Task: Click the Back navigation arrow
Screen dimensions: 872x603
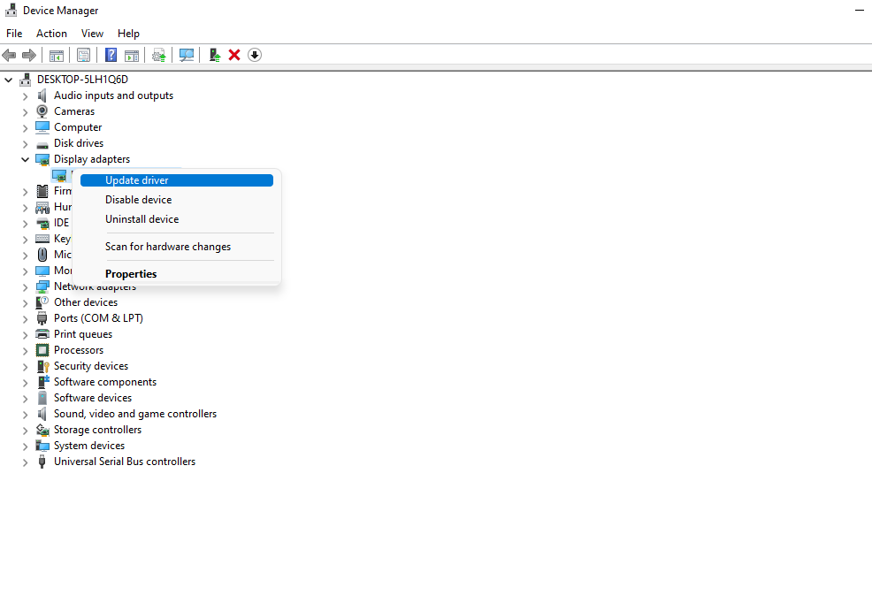Action: coord(9,55)
